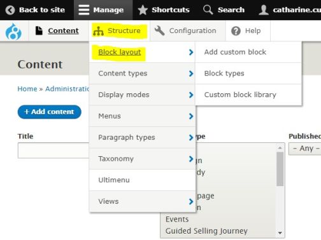
Task: Click the Back to site arrow icon
Action: 10,10
